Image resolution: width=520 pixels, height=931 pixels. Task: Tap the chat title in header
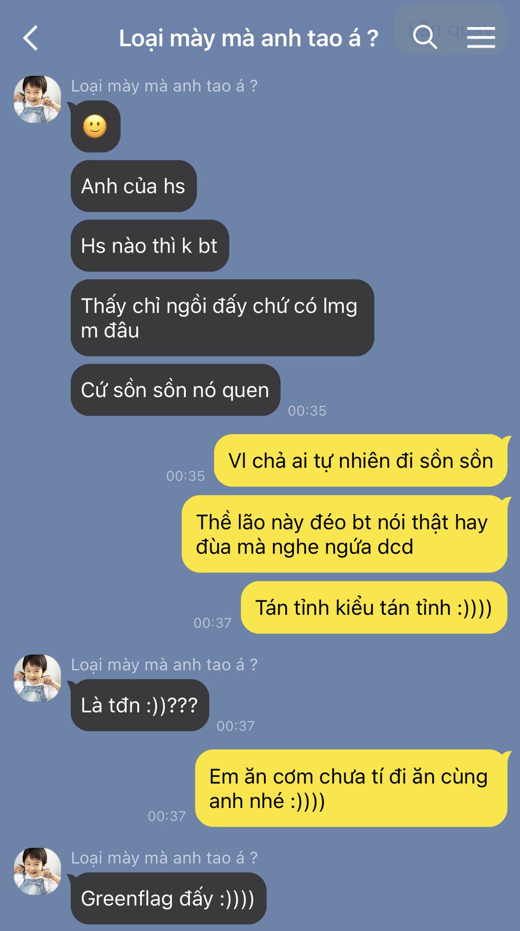click(248, 38)
